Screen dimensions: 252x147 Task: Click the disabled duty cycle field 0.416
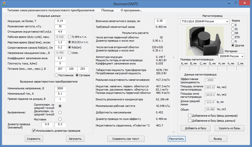pyautogui.click(x=60, y=37)
